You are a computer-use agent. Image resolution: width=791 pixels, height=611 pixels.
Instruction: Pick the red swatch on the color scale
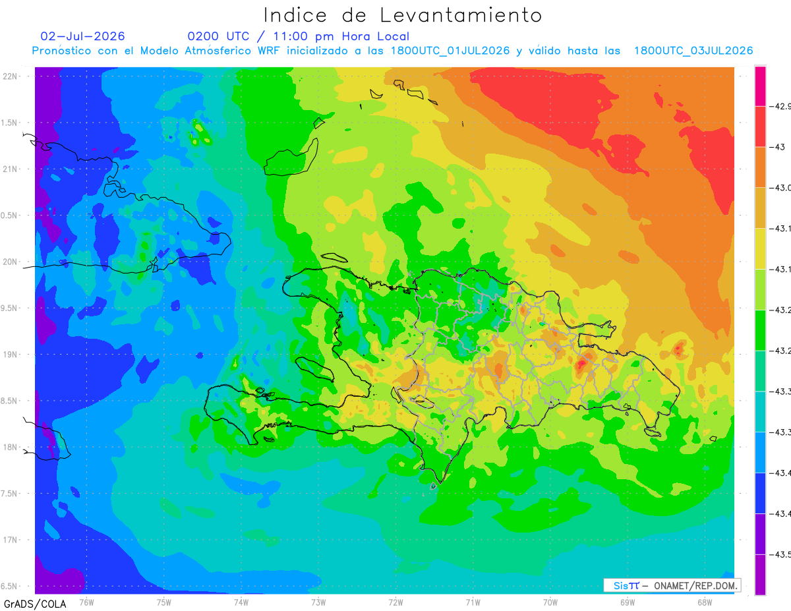tap(760, 127)
